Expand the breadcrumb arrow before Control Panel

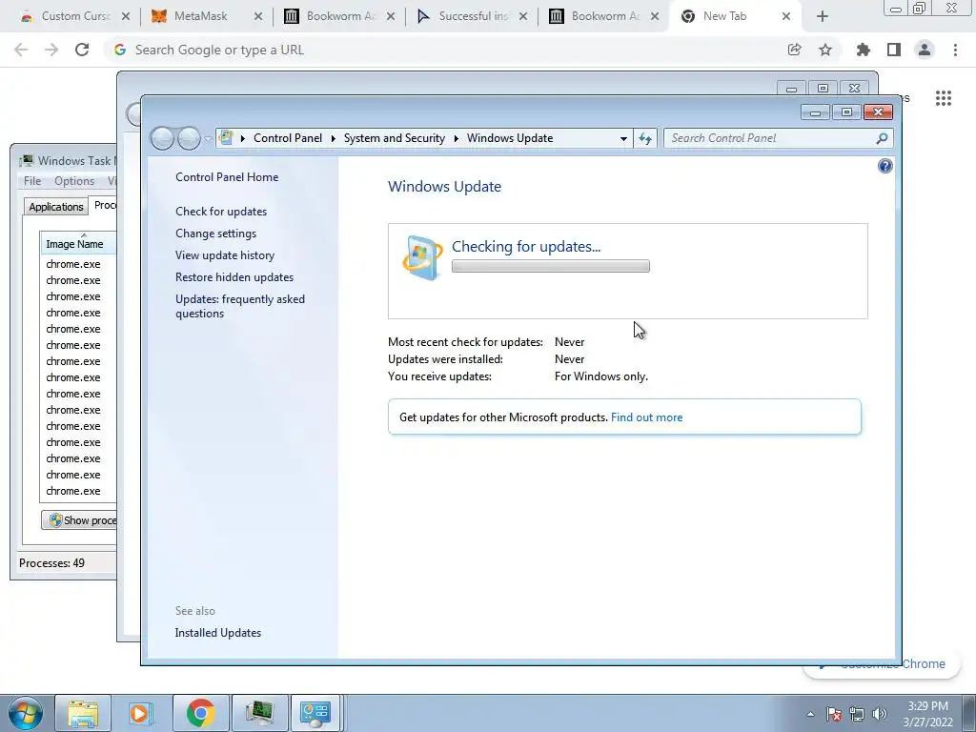click(x=243, y=138)
